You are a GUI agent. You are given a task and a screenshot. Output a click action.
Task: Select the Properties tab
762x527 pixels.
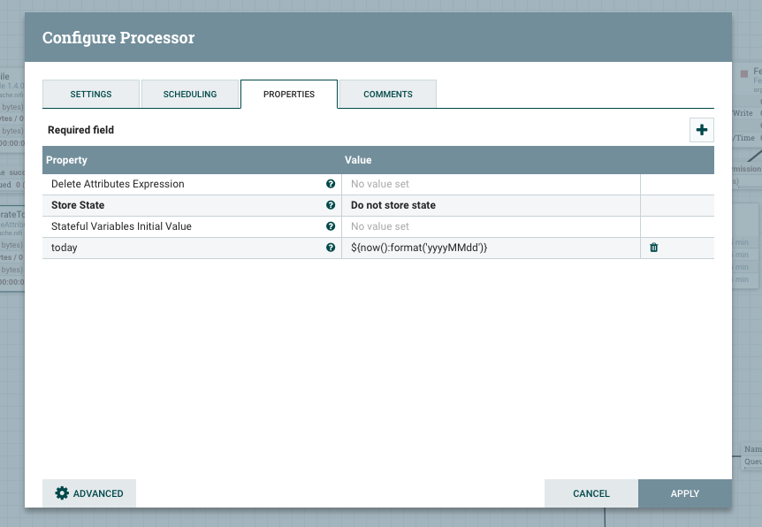289,94
